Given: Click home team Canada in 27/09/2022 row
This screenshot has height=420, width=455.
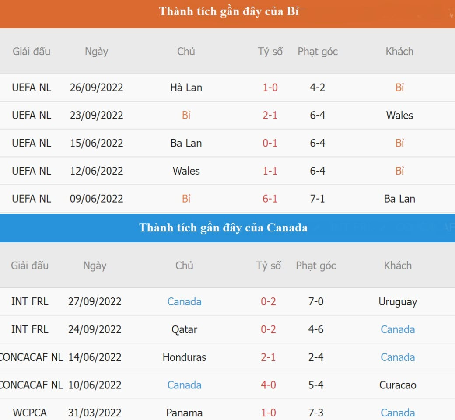Looking at the screenshot, I should pos(184,302).
